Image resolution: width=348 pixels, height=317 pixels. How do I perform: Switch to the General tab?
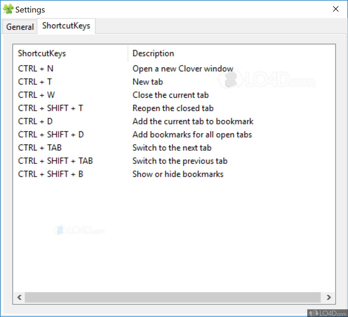(x=20, y=27)
